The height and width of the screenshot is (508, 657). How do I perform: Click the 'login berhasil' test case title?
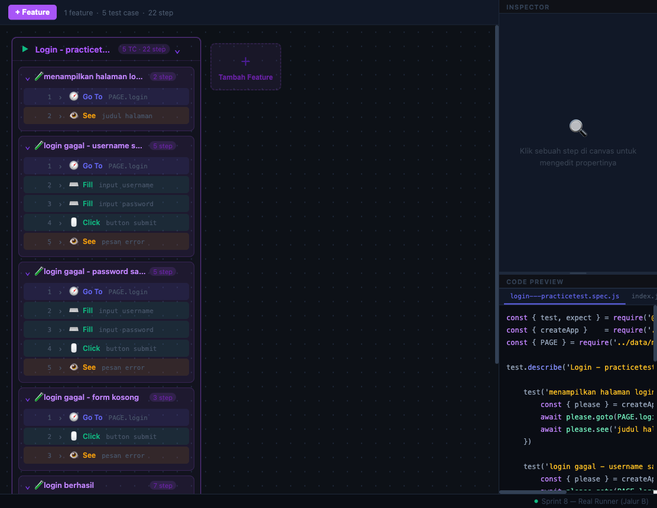69,485
